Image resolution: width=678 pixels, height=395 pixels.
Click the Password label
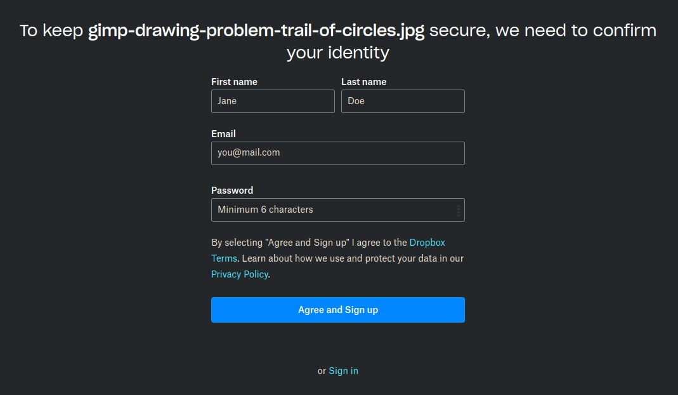pos(232,191)
